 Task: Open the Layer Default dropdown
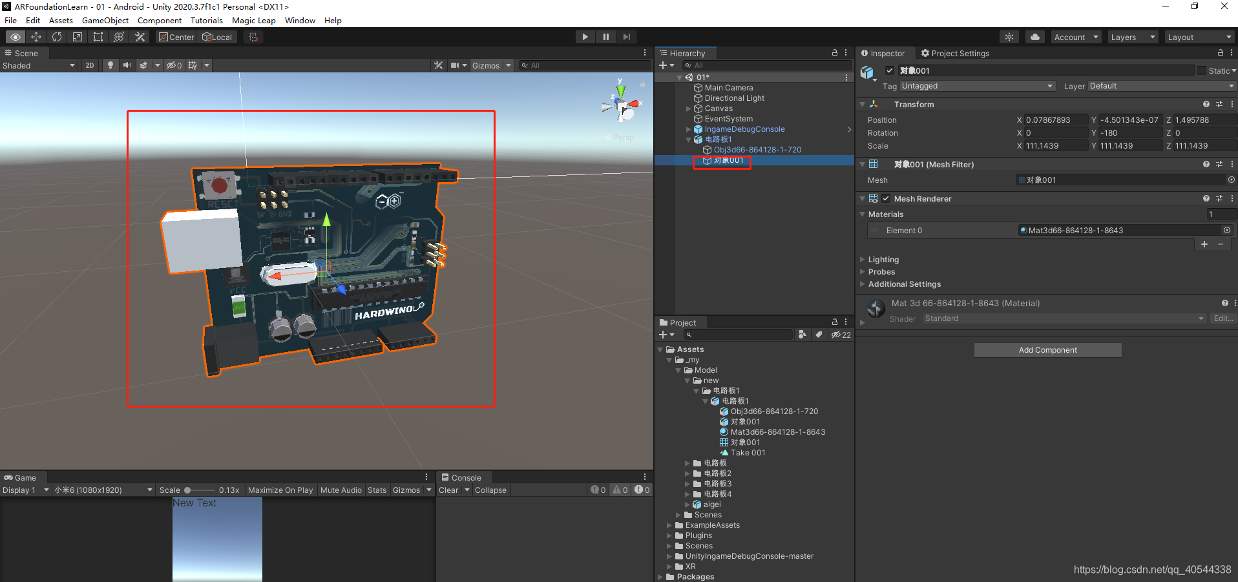pos(1162,86)
